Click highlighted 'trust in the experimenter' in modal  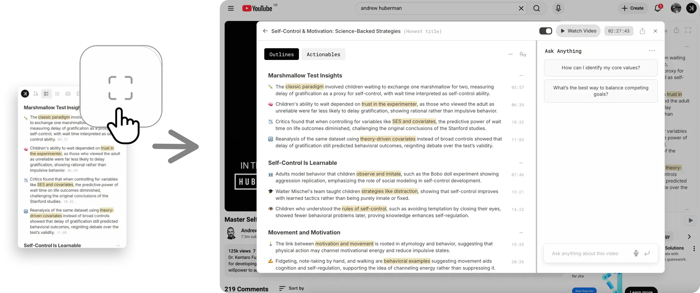coord(389,104)
